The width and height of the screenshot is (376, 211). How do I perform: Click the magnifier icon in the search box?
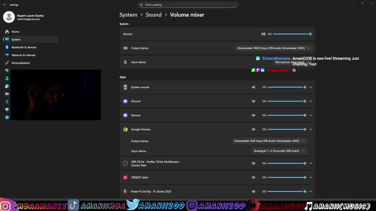[141, 5]
